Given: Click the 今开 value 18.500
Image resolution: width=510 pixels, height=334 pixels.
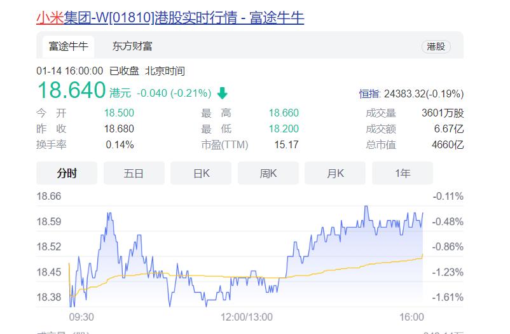Looking at the screenshot, I should tap(119, 113).
